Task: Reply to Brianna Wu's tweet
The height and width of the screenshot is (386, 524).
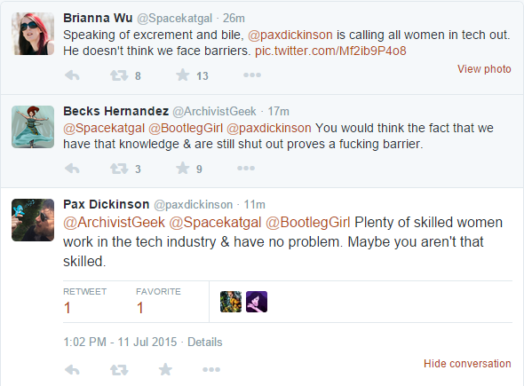Action: click(72, 75)
